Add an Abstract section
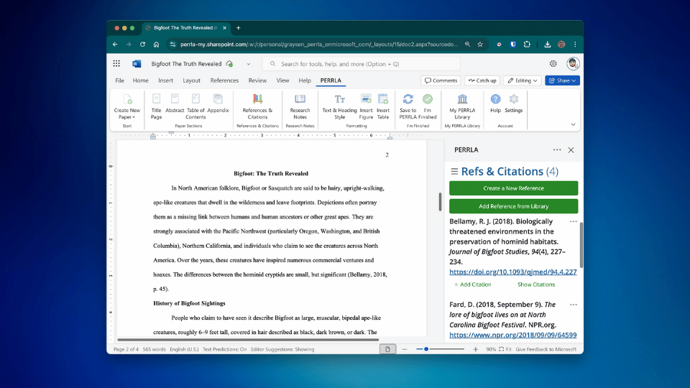This screenshot has height=388, width=690. [x=175, y=103]
